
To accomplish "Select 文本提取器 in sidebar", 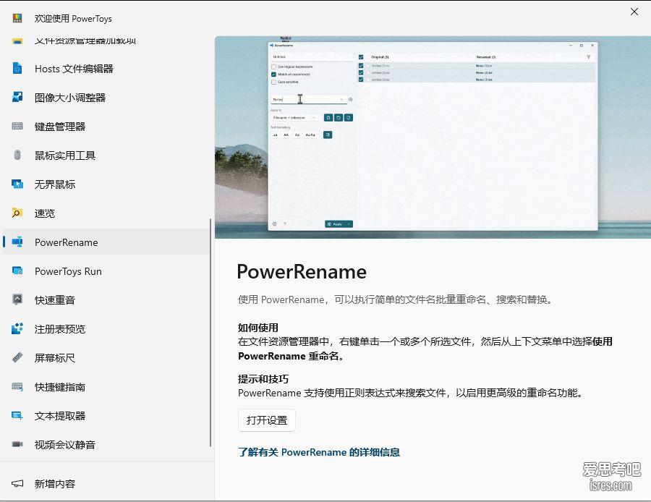I will coord(106,416).
